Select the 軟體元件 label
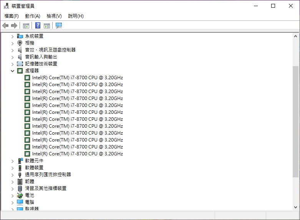The image size is (300, 220). [x=34, y=161]
